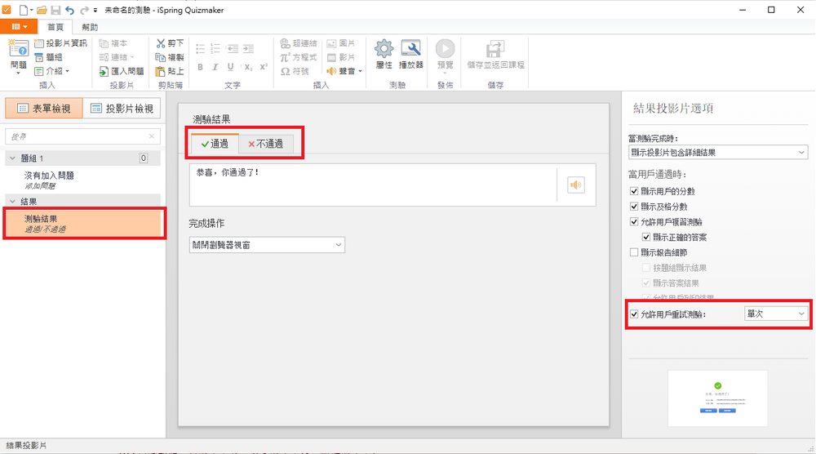Clear the sidebar search with X
Screen dimensions: 816x454
[152, 136]
